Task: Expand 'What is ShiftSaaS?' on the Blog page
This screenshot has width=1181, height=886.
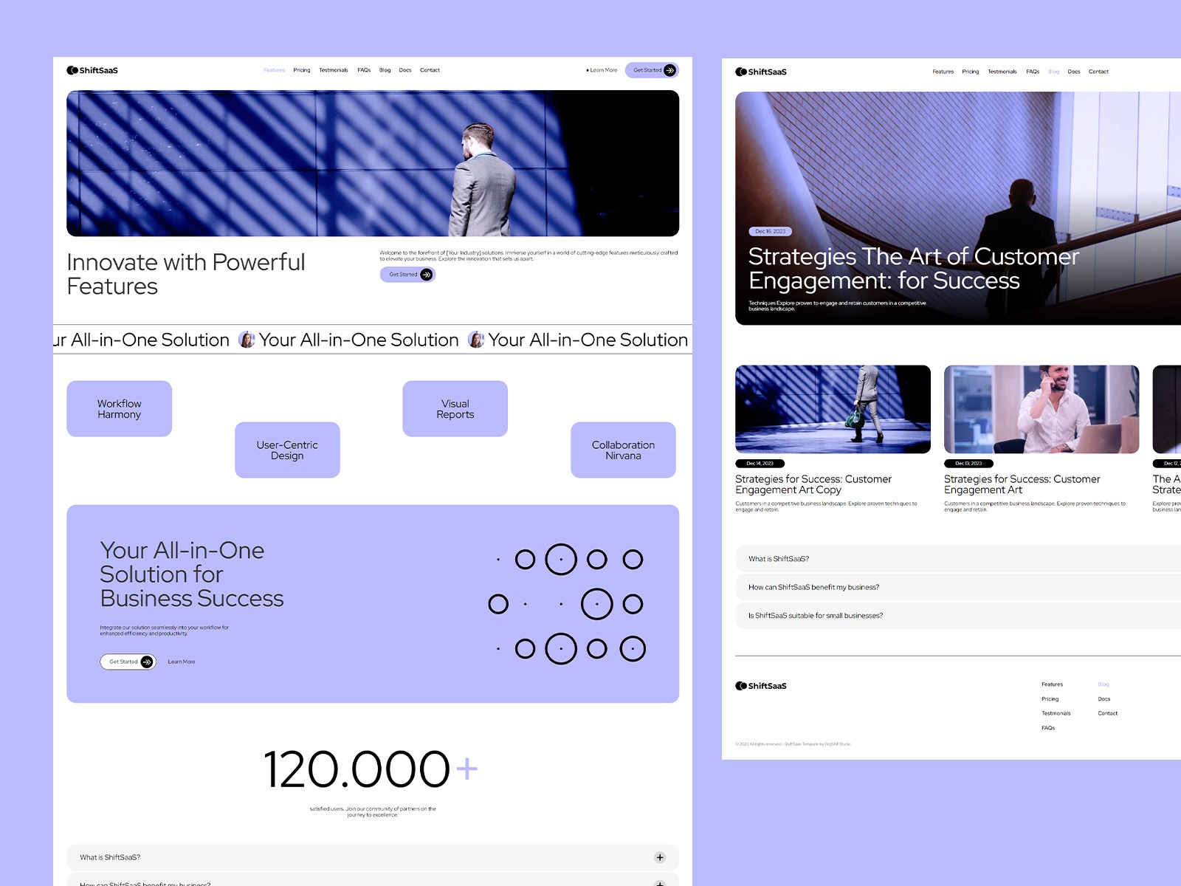Action: point(958,559)
